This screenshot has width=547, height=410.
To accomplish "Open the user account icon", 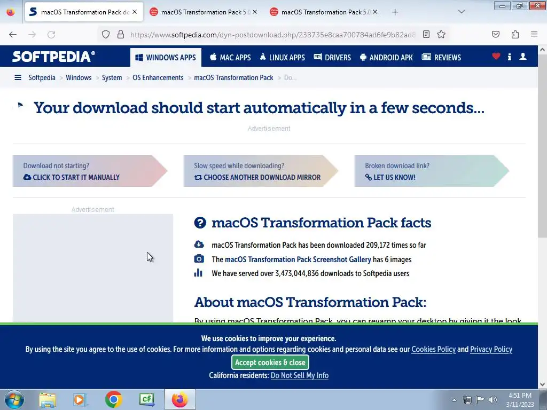I will (522, 56).
